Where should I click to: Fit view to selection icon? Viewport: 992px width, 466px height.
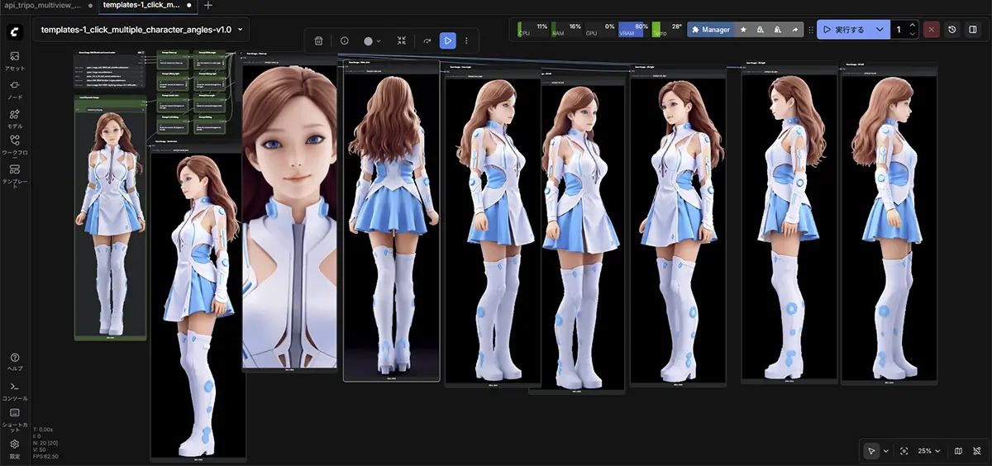click(904, 451)
